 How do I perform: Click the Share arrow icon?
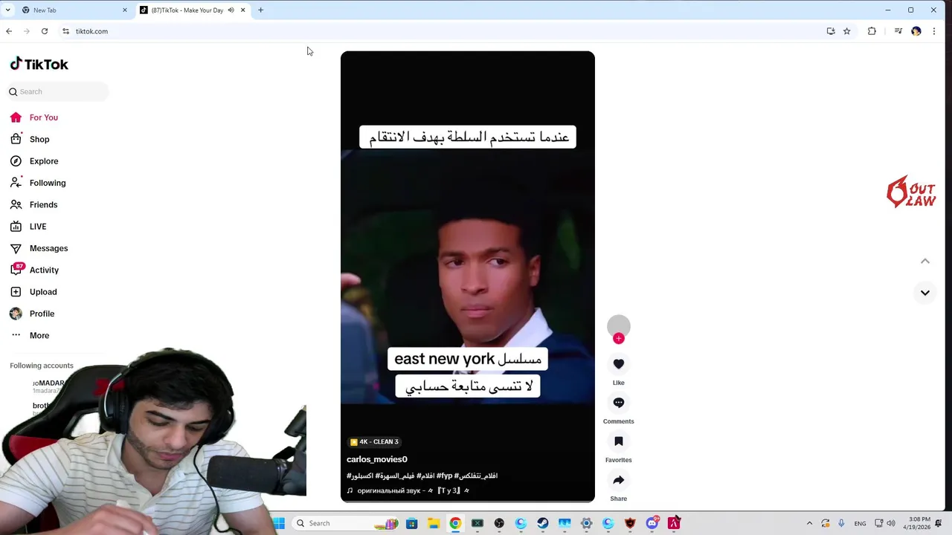coord(618,480)
